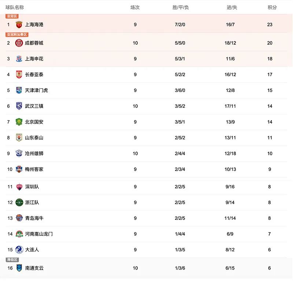This screenshot has width=293, height=281.
Task: Click the 上海申花 team logo
Action: tap(19, 59)
